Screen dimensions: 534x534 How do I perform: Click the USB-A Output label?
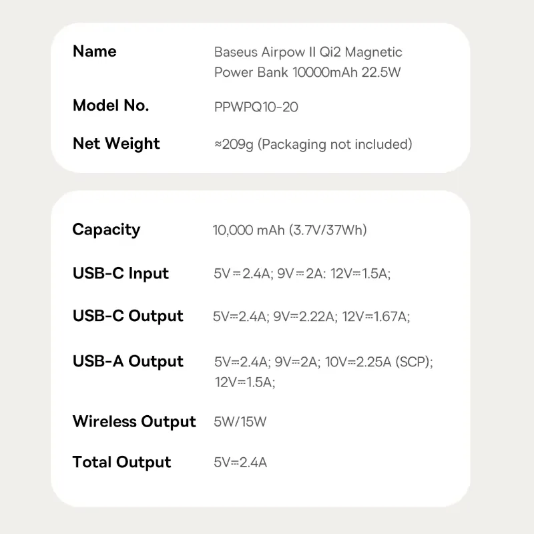point(128,361)
